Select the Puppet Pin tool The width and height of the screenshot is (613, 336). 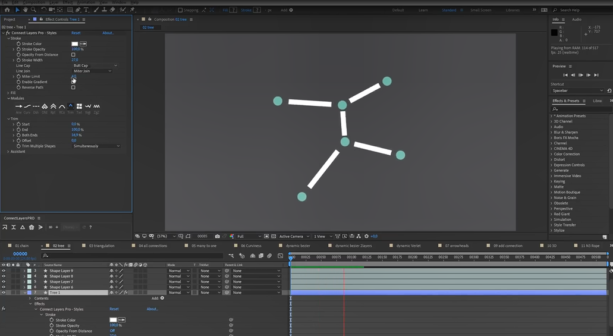click(133, 10)
